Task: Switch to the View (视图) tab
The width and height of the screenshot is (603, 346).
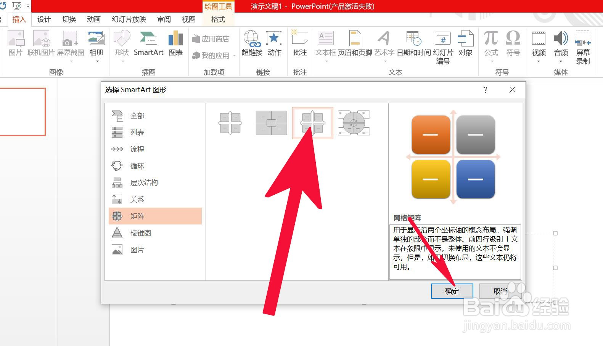Action: 188,19
